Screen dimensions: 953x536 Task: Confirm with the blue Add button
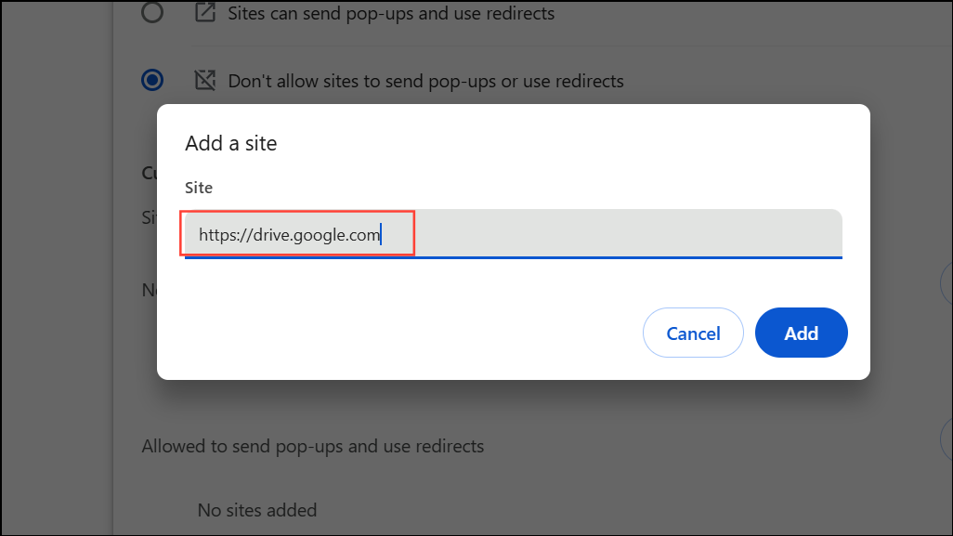pyautogui.click(x=801, y=333)
